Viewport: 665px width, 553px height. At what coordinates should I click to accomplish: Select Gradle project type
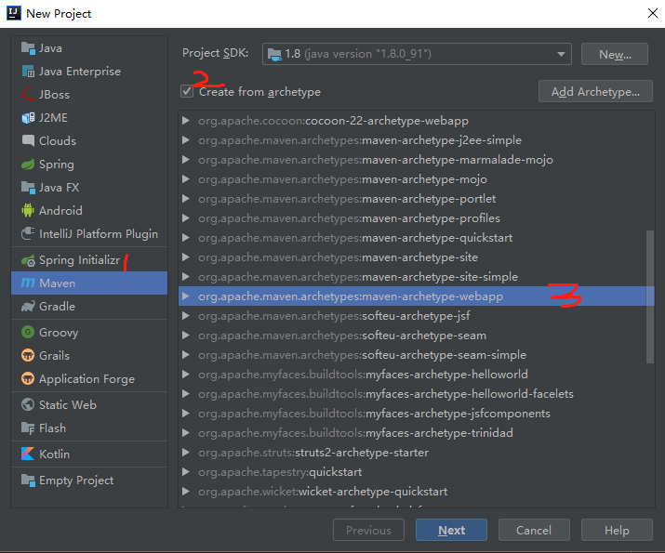coord(89,307)
